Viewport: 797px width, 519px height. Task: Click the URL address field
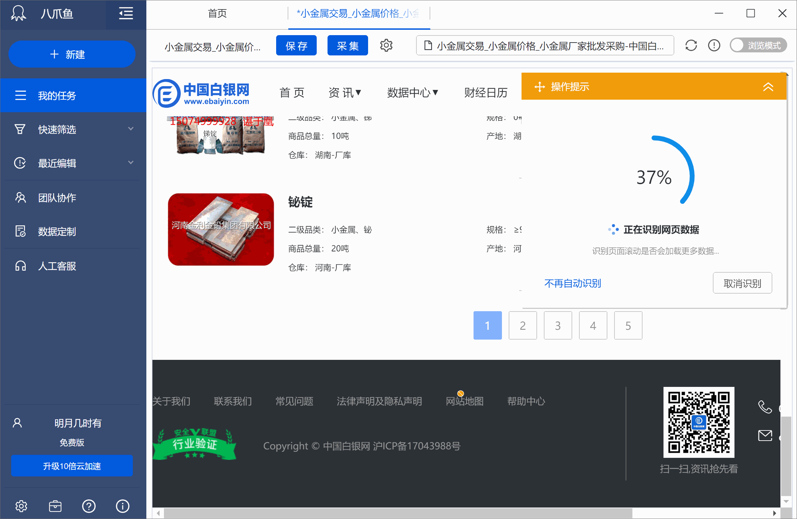pyautogui.click(x=545, y=46)
